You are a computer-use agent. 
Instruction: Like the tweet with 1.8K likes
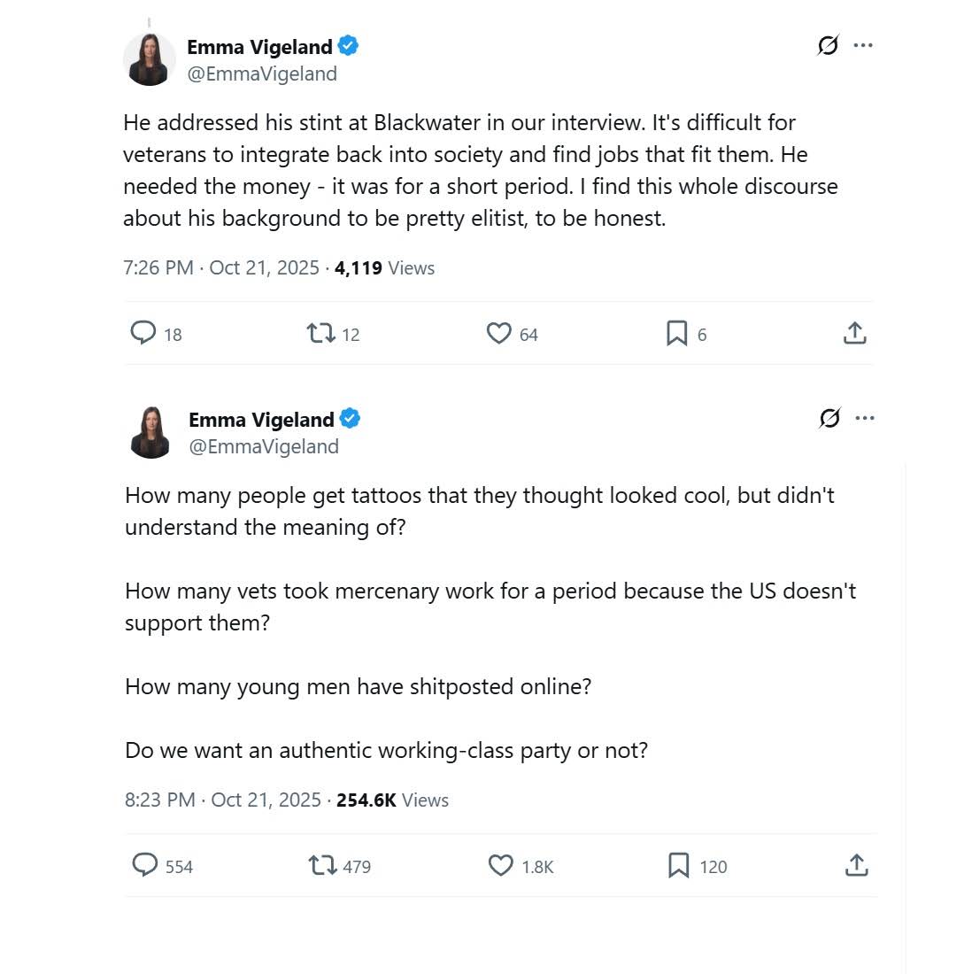tap(501, 865)
